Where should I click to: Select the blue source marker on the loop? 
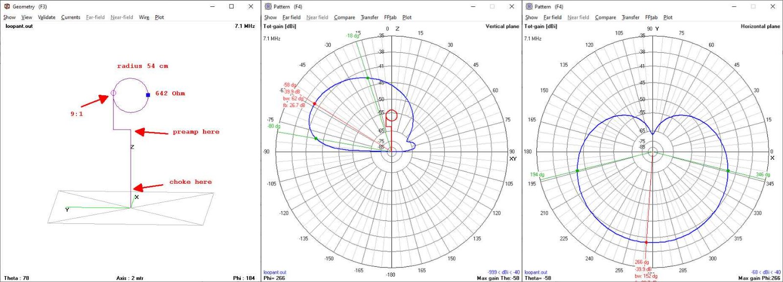point(148,95)
